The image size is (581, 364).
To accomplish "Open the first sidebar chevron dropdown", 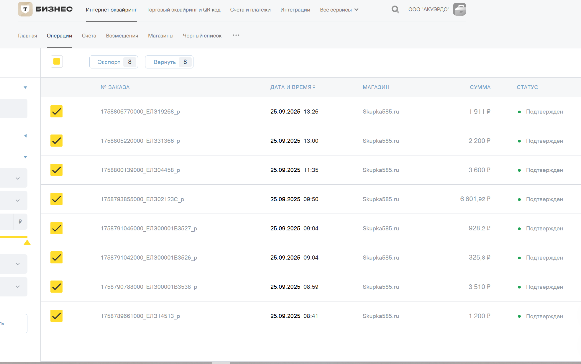I will coord(18,178).
